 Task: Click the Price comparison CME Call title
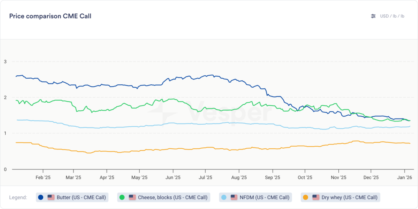point(50,16)
